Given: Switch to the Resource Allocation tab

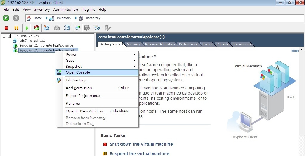Looking at the screenshot, I should [x=160, y=44].
